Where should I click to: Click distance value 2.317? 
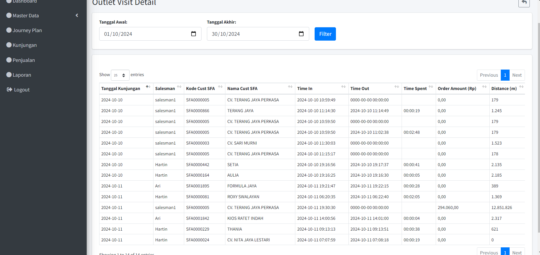coord(497,218)
